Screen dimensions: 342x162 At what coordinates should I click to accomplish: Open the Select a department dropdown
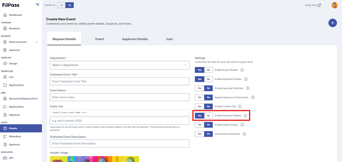pyautogui.click(x=120, y=65)
